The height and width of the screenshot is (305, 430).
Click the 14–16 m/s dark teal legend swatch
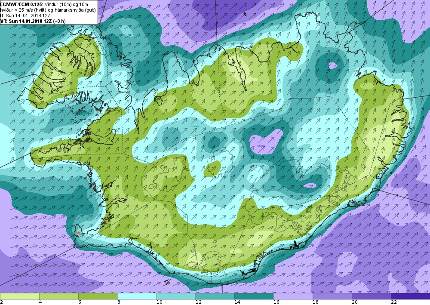[x=254, y=296]
